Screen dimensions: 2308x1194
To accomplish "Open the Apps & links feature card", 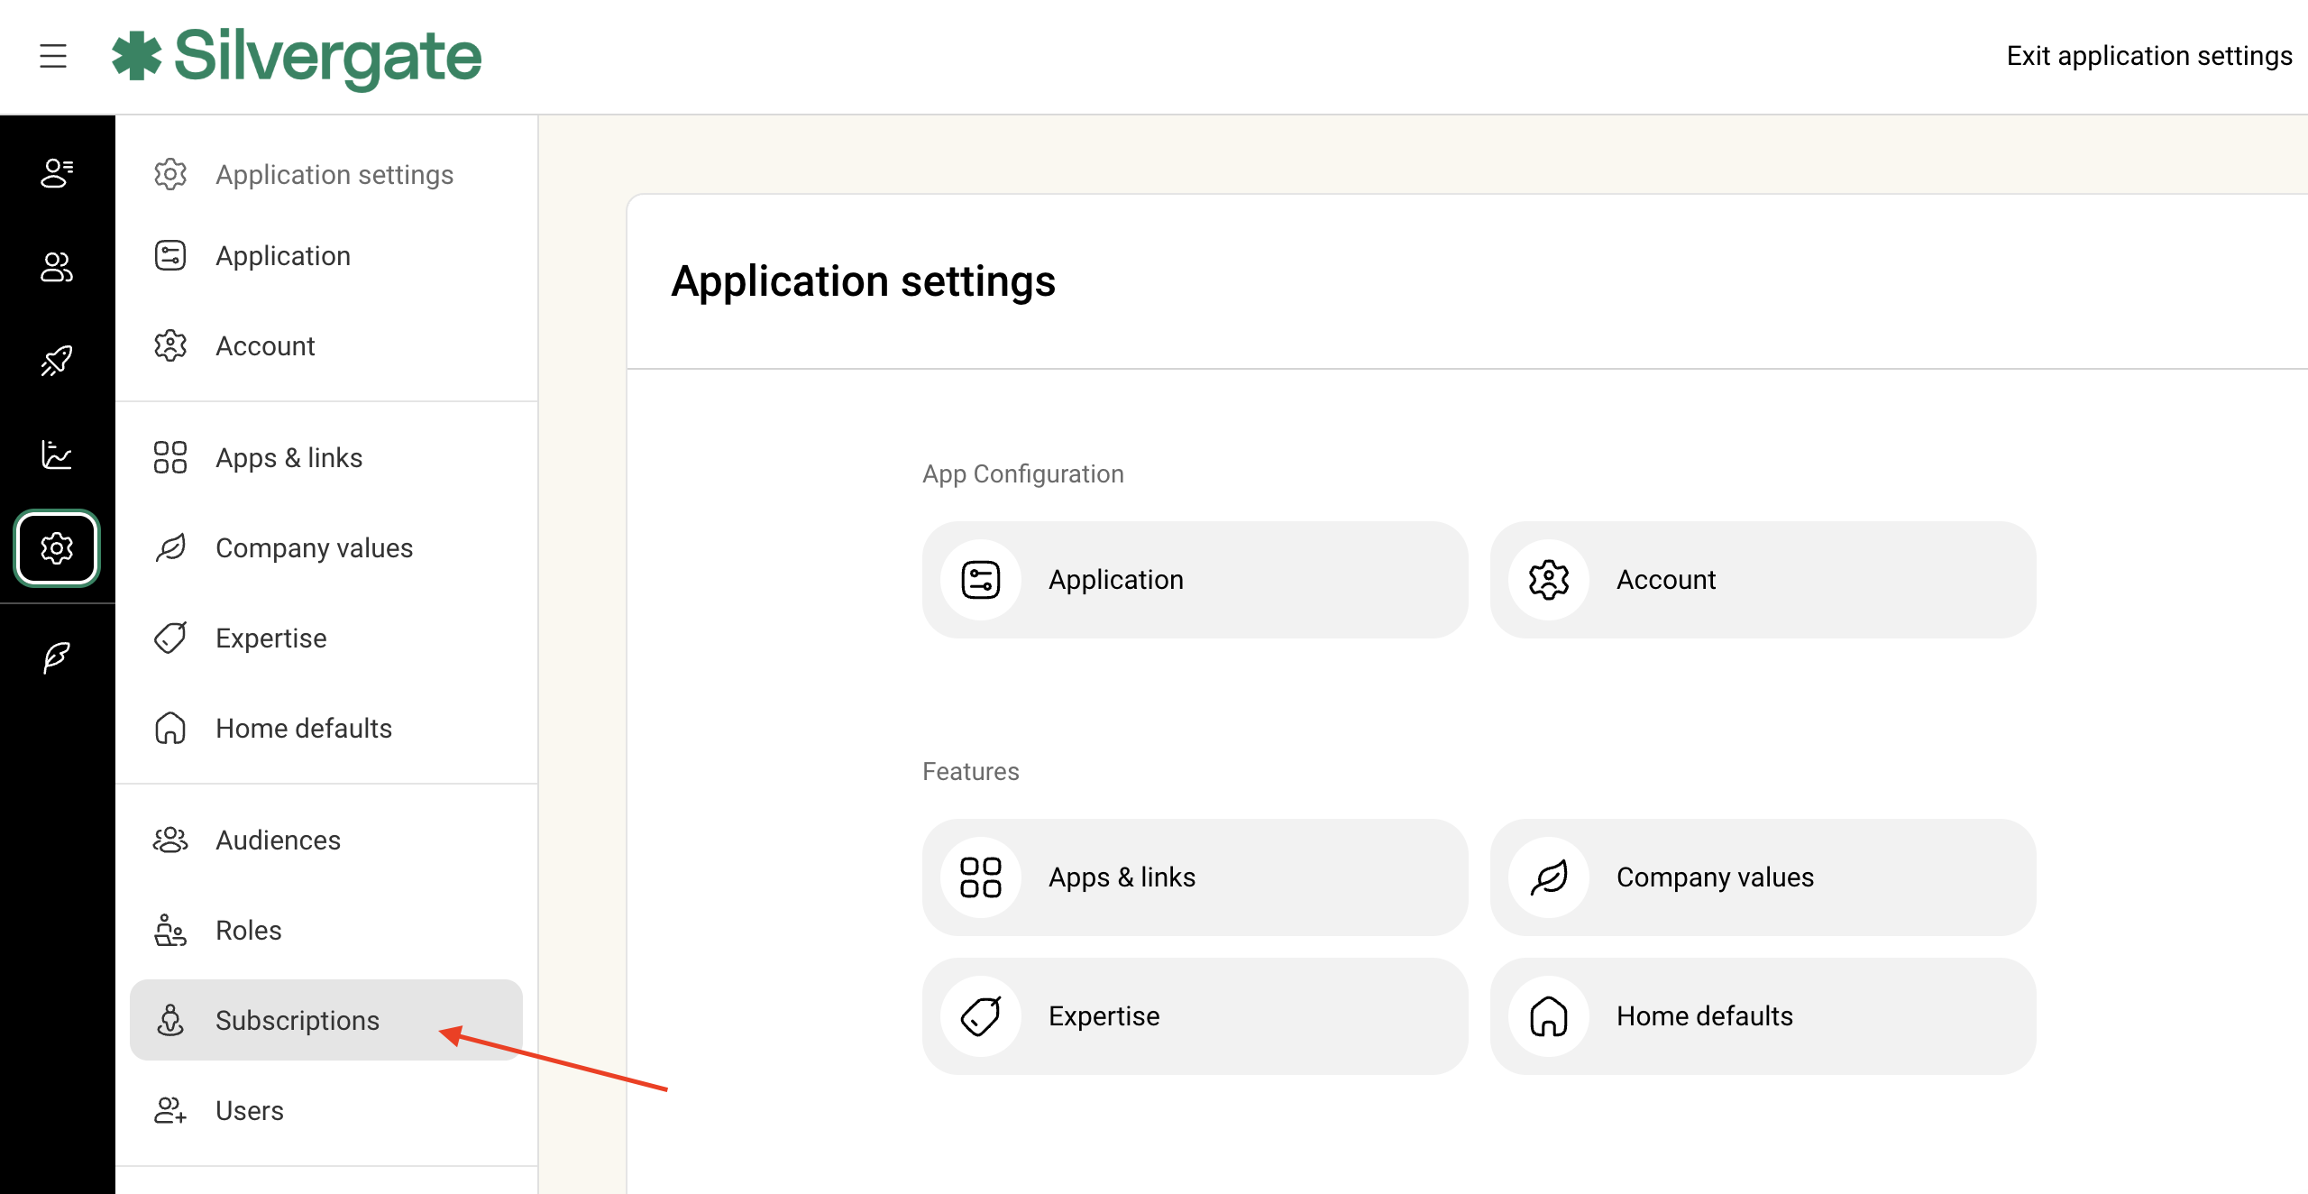I will click(1195, 877).
